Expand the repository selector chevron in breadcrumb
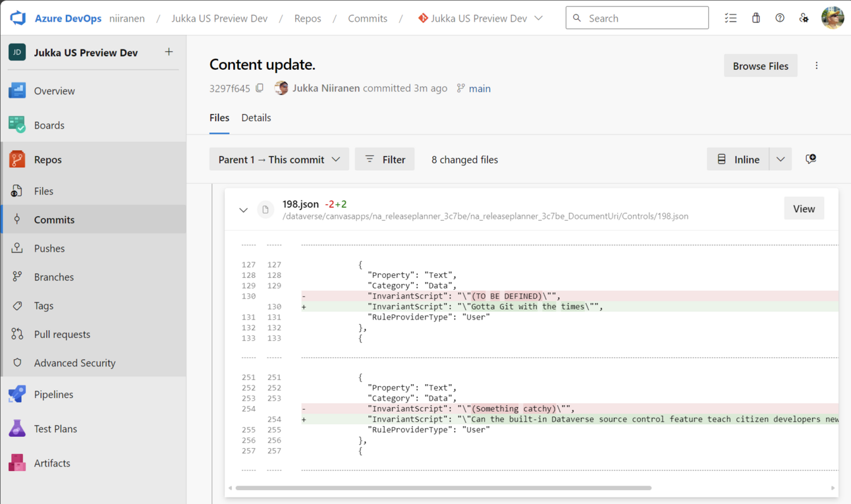Viewport: 851px width, 504px height. tap(539, 18)
